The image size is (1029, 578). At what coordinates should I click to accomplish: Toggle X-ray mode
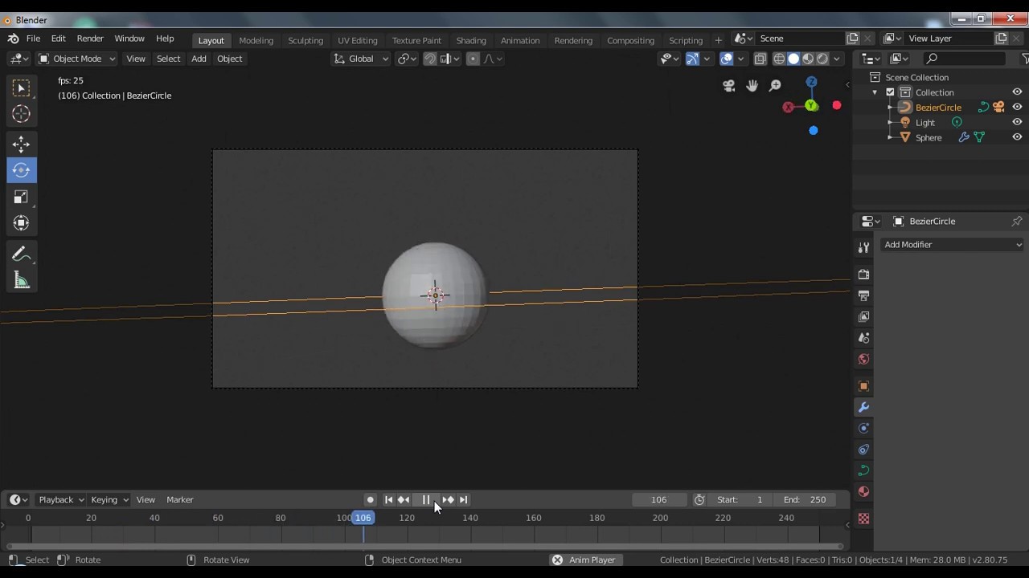pyautogui.click(x=760, y=59)
